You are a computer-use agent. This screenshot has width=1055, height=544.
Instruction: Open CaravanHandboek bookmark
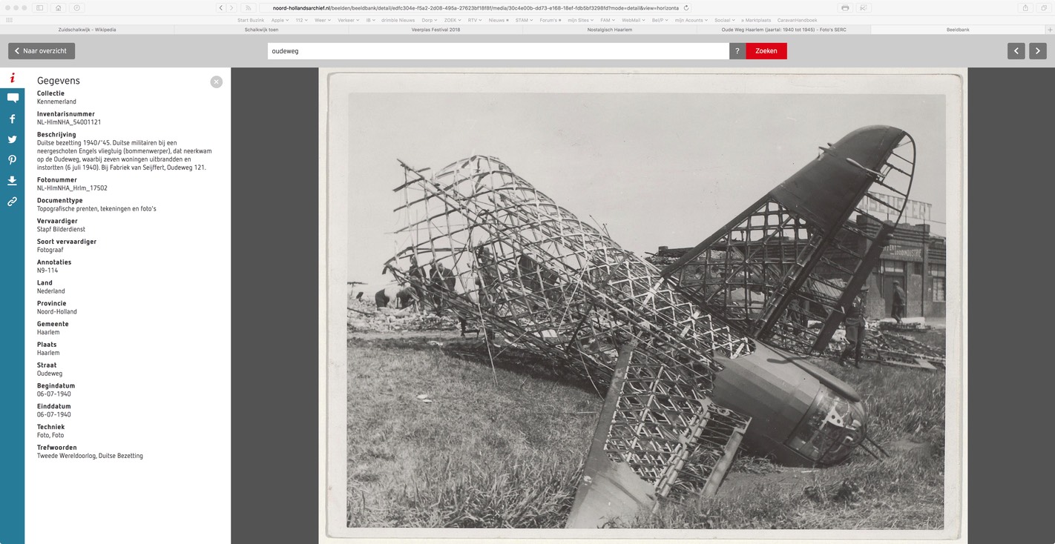click(x=797, y=20)
